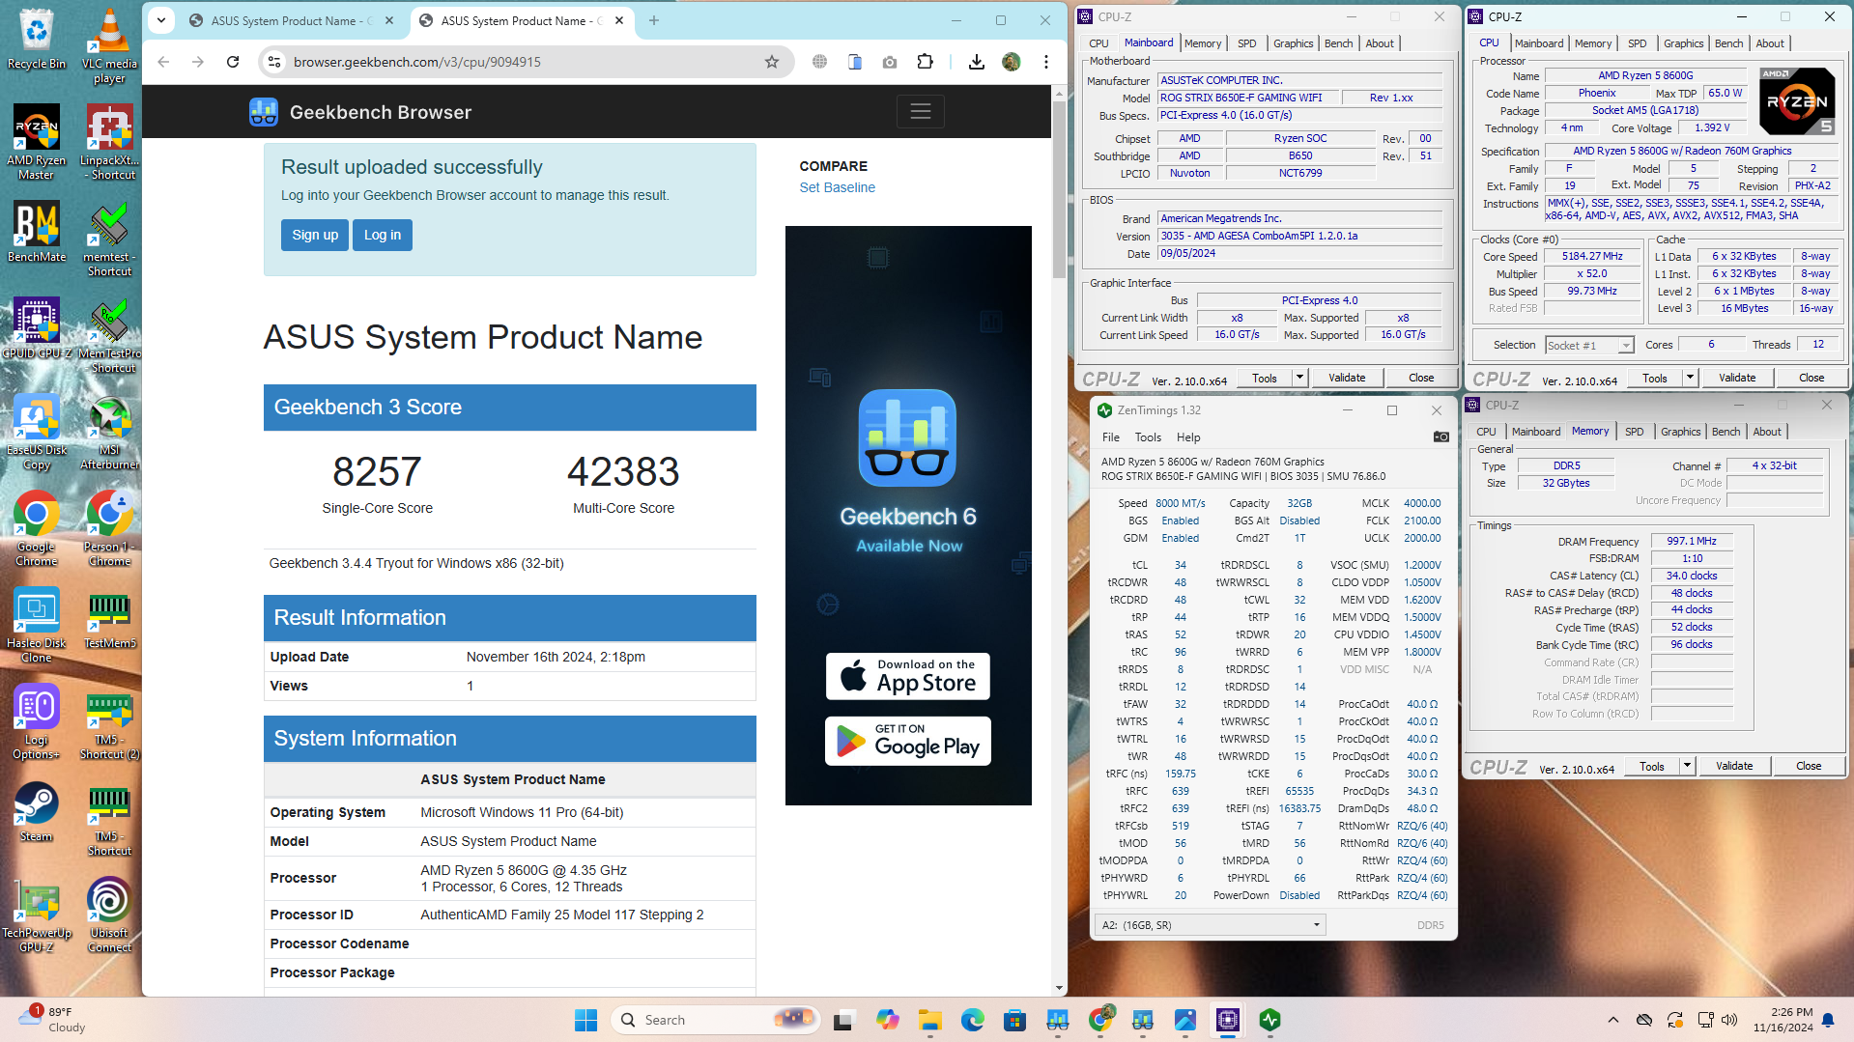Open TechPowerUp GPU-Z desktop icon
The width and height of the screenshot is (1854, 1042).
point(37,915)
